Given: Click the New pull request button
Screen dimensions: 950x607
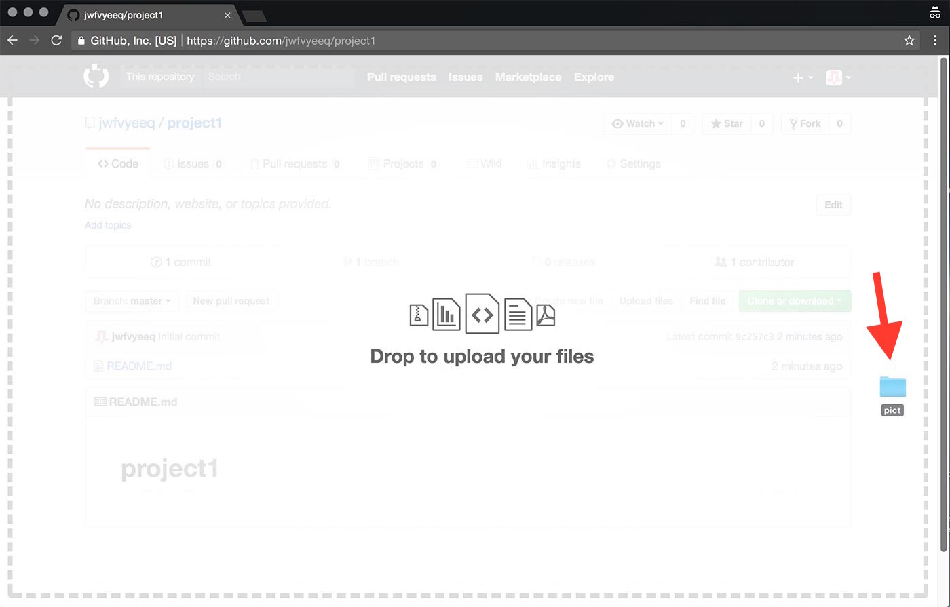Looking at the screenshot, I should (x=231, y=301).
